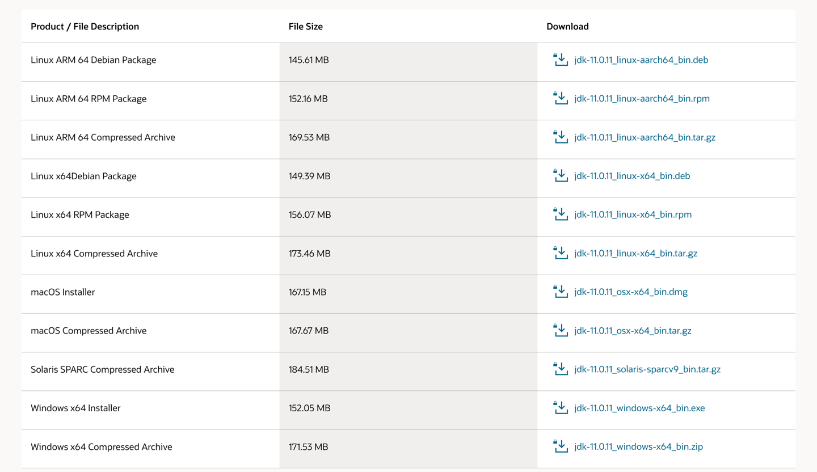Open the jdk-11.0.11_linux-x64_bin.deb link
Viewport: 817px width, 472px height.
click(x=632, y=176)
